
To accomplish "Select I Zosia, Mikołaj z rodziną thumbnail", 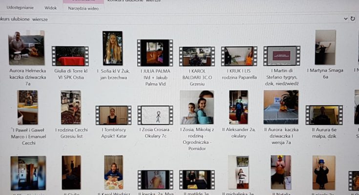I will (197, 107).
